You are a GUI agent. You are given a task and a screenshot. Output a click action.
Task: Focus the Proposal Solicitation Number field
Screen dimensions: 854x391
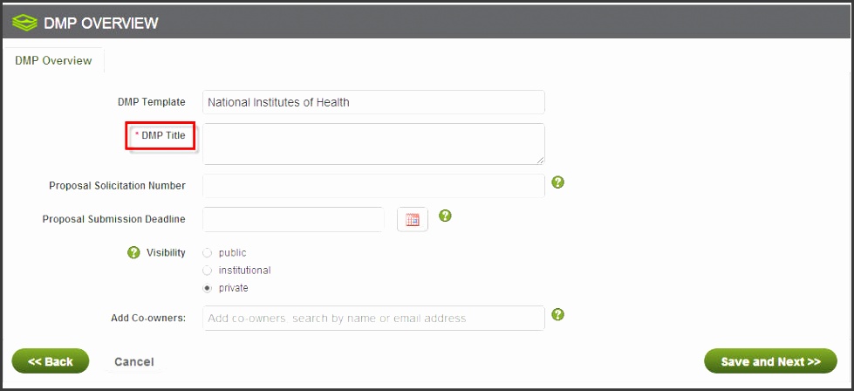[x=373, y=186]
